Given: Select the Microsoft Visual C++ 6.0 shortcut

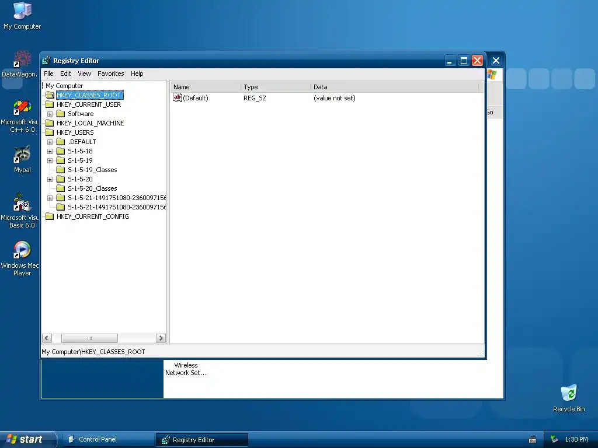Looking at the screenshot, I should click(20, 117).
